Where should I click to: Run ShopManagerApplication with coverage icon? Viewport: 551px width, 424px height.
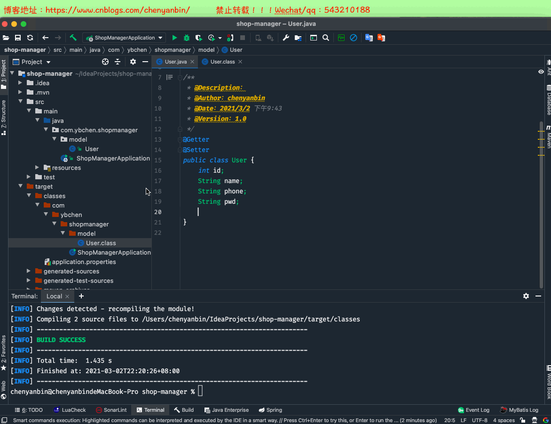click(x=199, y=38)
